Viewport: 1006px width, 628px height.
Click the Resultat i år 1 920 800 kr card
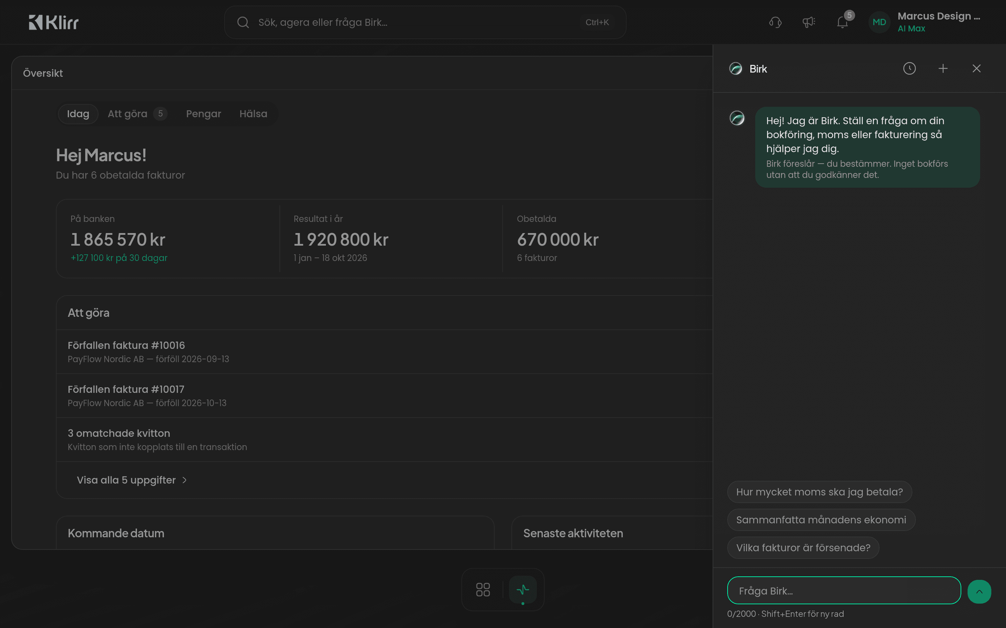[391, 239]
